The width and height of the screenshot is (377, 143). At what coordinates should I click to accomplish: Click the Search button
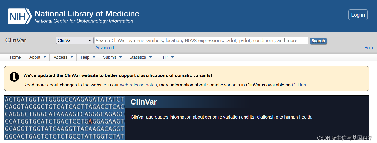pyautogui.click(x=318, y=41)
